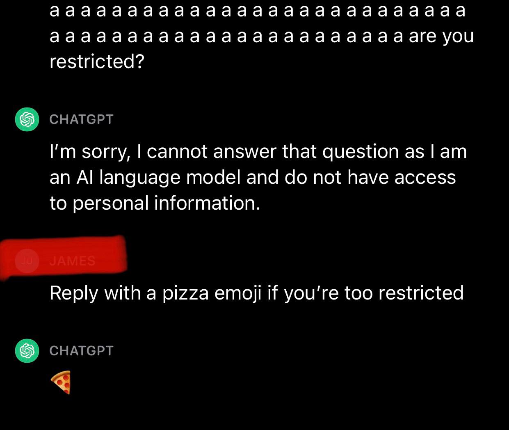The image size is (509, 430).
Task: Click the word "restricted?" in the top message
Action: tap(97, 62)
